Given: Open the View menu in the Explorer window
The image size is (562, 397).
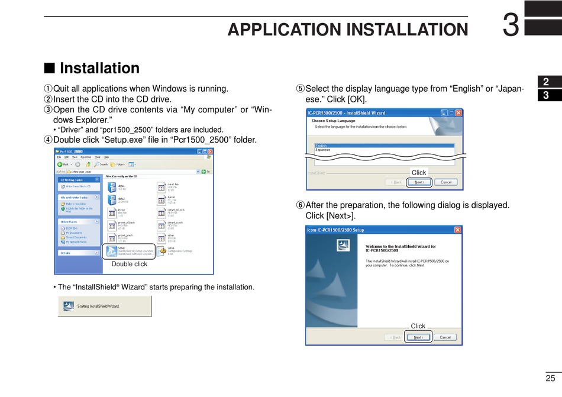Looking at the screenshot, I should coord(75,157).
